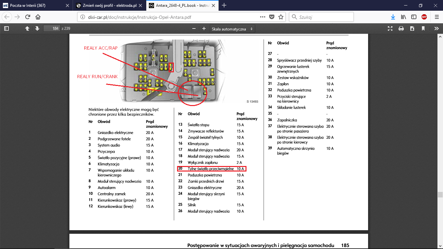Toggle the browser sidebars view
Screen dimensions: 443x249
pyautogui.click(x=414, y=17)
